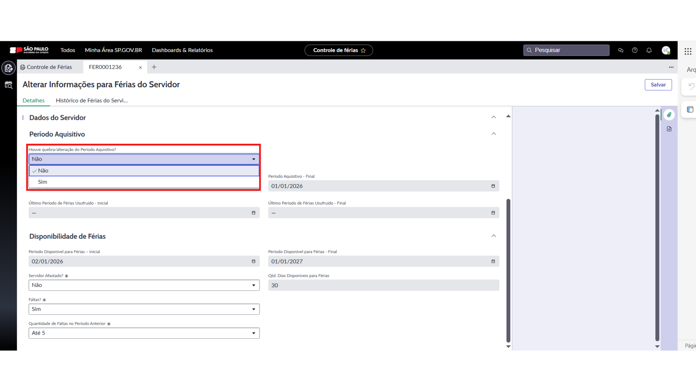This screenshot has height=391, width=696.
Task: Open the help question mark icon
Action: 635,50
